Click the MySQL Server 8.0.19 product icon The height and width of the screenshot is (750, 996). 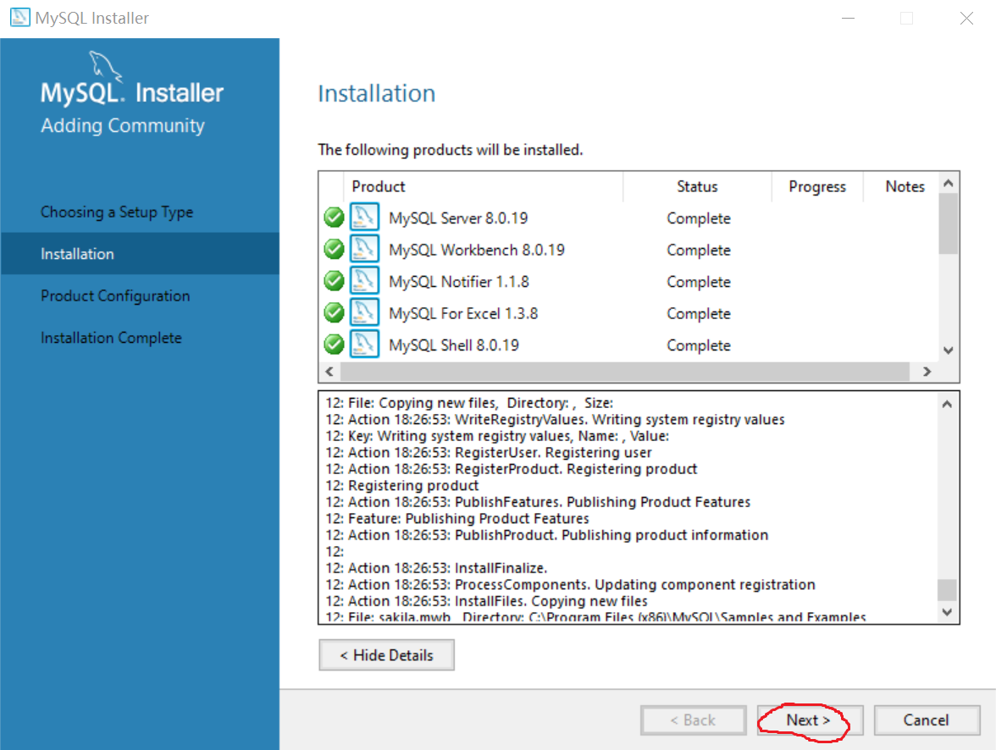pyautogui.click(x=364, y=218)
